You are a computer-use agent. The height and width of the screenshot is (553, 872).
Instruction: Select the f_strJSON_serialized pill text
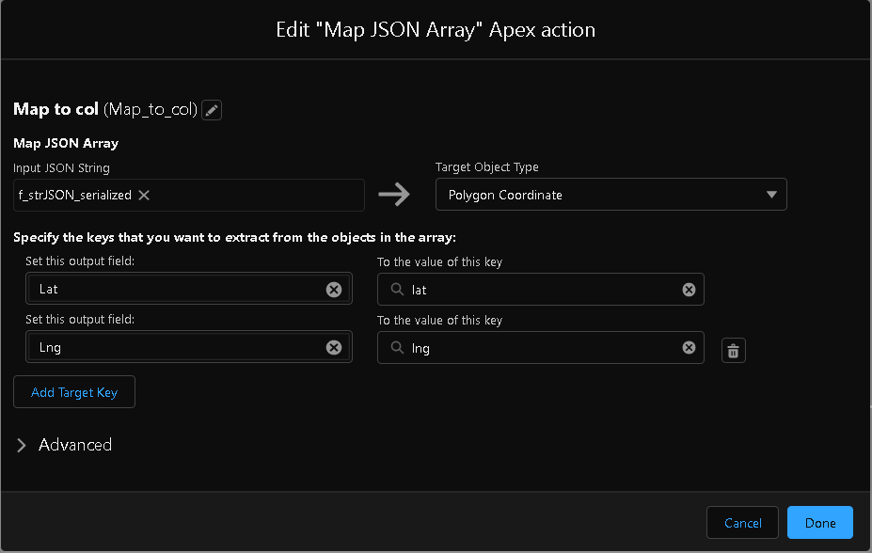[x=75, y=195]
